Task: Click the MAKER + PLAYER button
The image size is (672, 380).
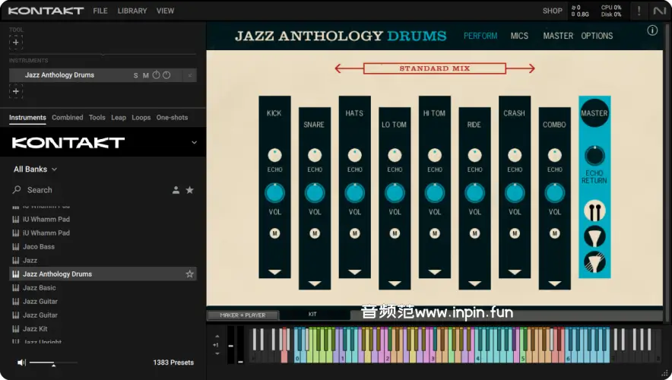Action: [242, 315]
